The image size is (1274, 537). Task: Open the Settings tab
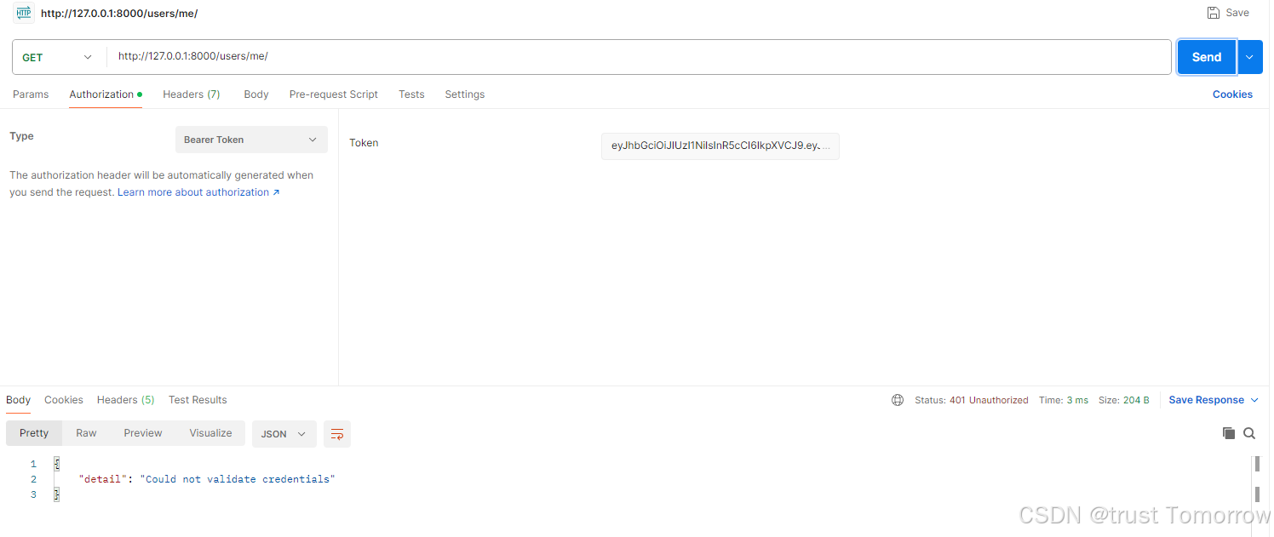pyautogui.click(x=465, y=94)
